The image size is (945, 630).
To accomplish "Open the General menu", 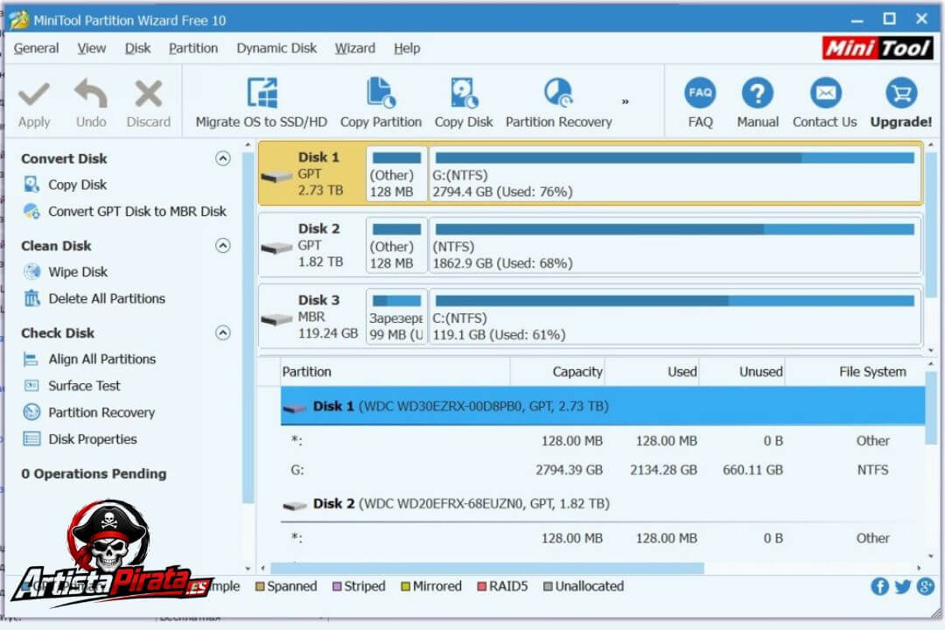I will (x=36, y=48).
